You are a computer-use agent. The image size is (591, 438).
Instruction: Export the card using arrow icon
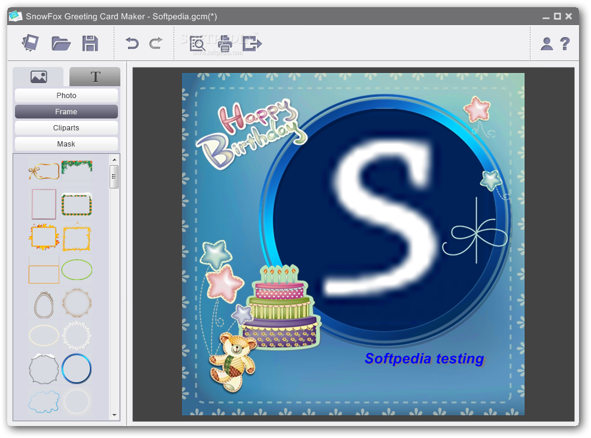coord(251,43)
